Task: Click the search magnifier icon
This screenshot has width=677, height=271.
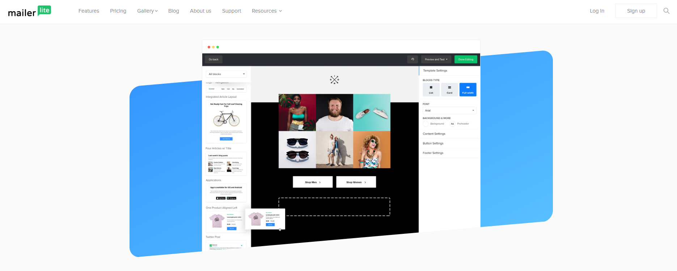Action: click(x=666, y=11)
